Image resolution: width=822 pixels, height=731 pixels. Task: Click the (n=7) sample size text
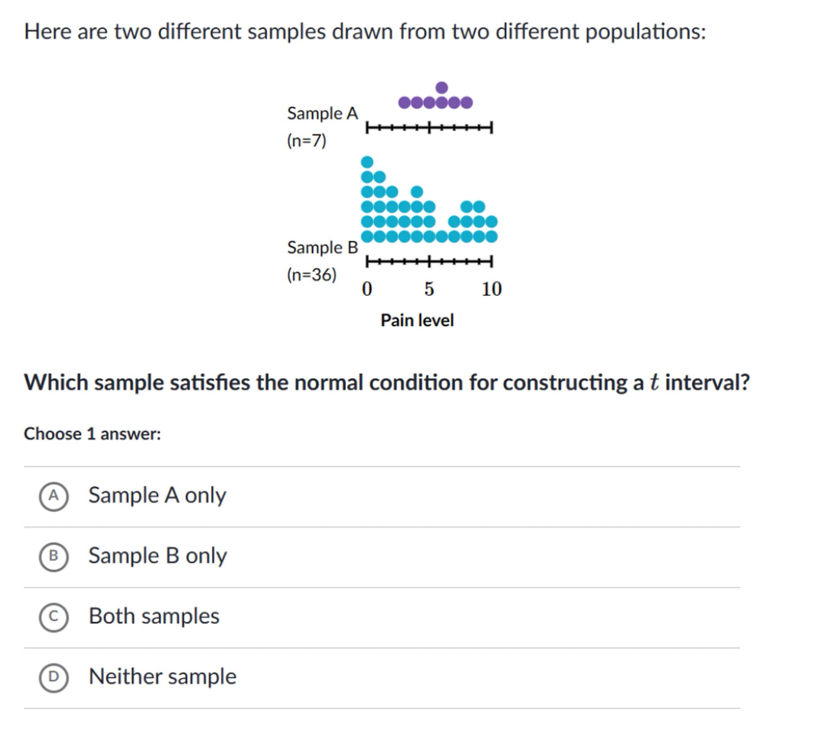pos(306,141)
